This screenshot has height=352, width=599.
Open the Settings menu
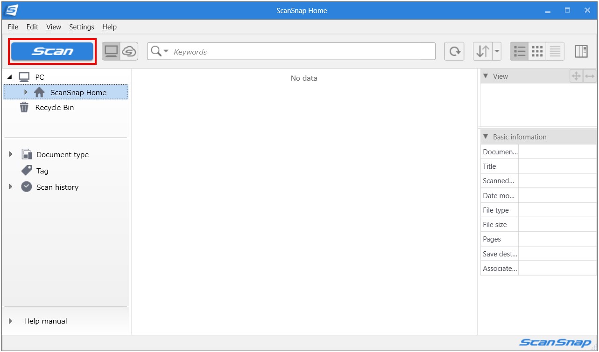pos(82,27)
